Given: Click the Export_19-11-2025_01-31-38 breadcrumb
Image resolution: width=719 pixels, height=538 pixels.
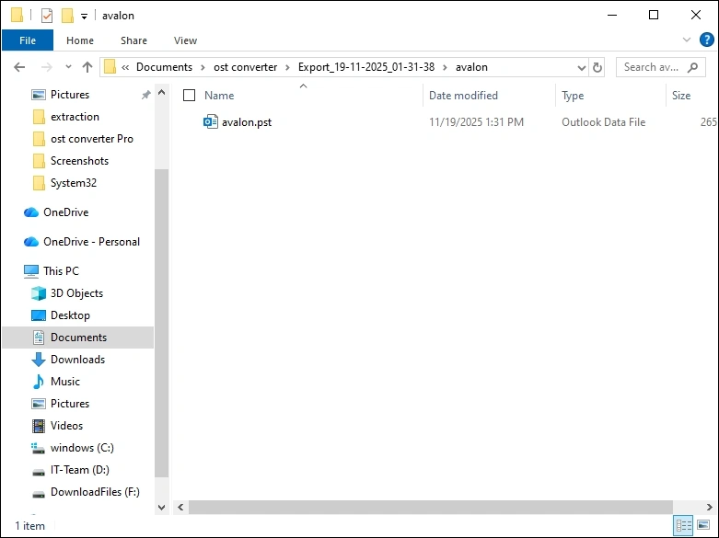Looking at the screenshot, I should (x=365, y=67).
